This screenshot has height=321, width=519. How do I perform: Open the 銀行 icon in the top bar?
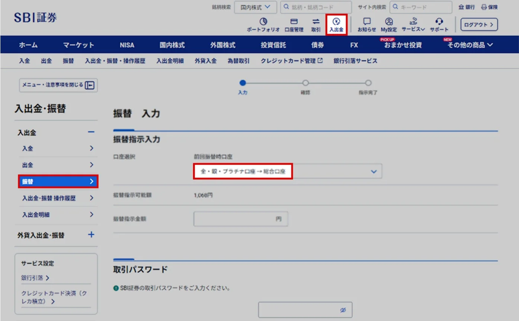coord(466,7)
